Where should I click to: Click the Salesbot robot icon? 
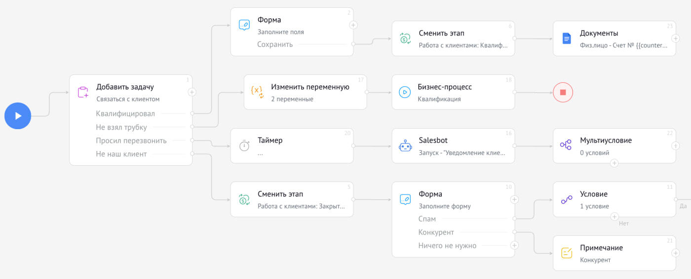[x=405, y=146]
